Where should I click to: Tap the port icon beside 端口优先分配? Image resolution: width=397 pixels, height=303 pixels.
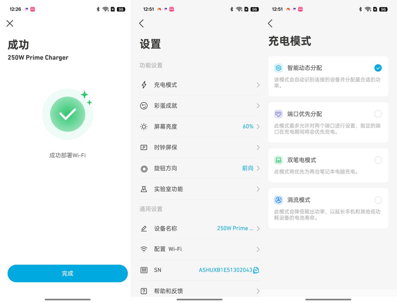click(x=278, y=114)
